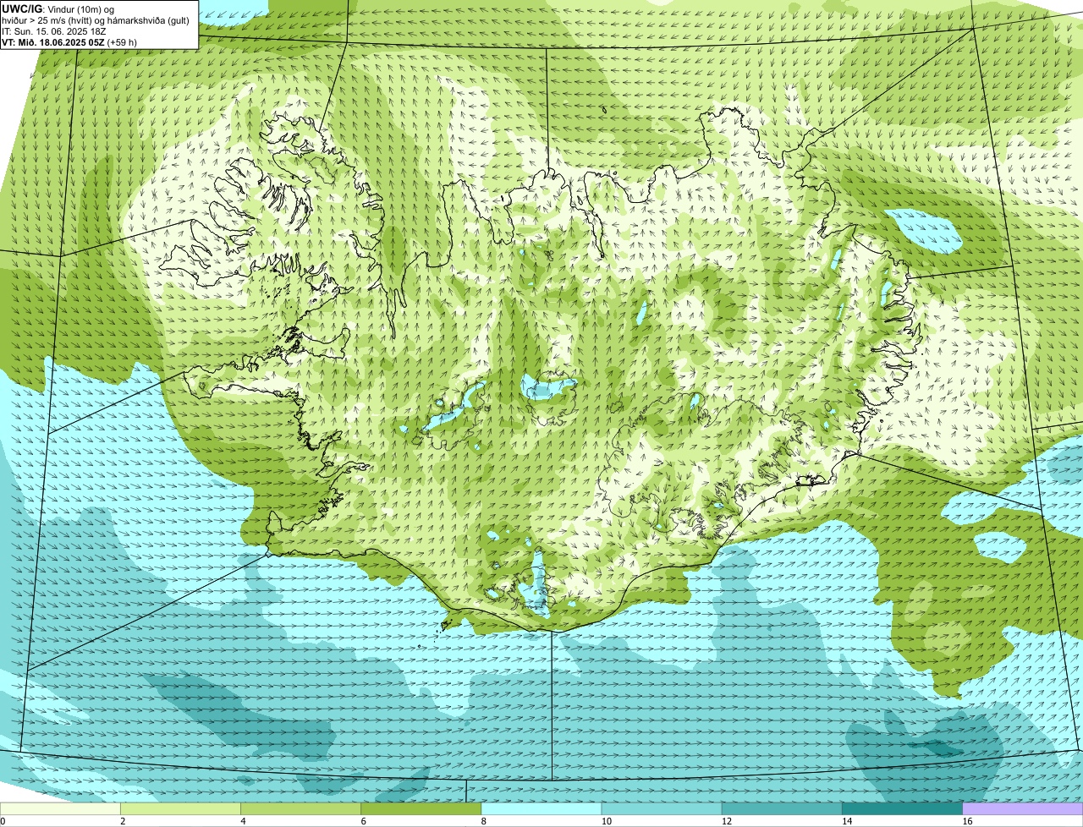
Task: Click the legend scale label "14"
Action: [x=846, y=821]
